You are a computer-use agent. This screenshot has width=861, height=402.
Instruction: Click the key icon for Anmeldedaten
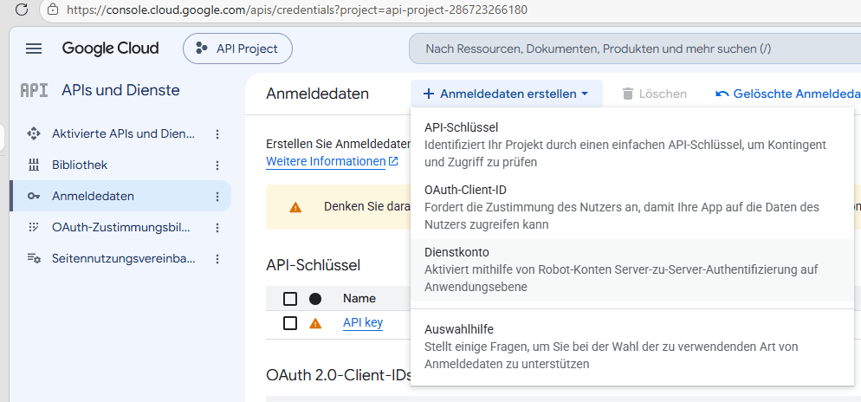(x=34, y=196)
